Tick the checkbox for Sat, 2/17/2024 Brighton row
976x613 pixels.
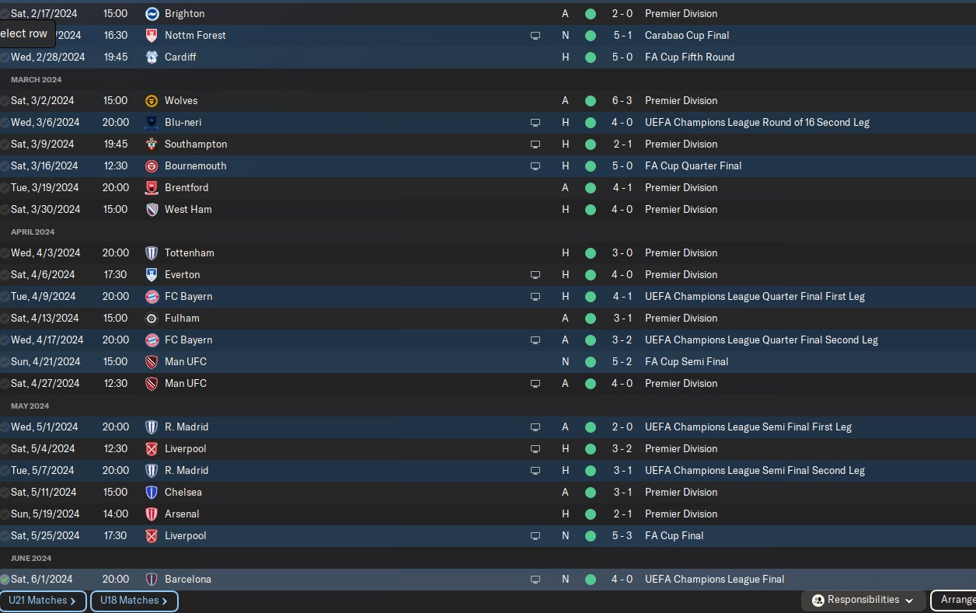point(5,14)
